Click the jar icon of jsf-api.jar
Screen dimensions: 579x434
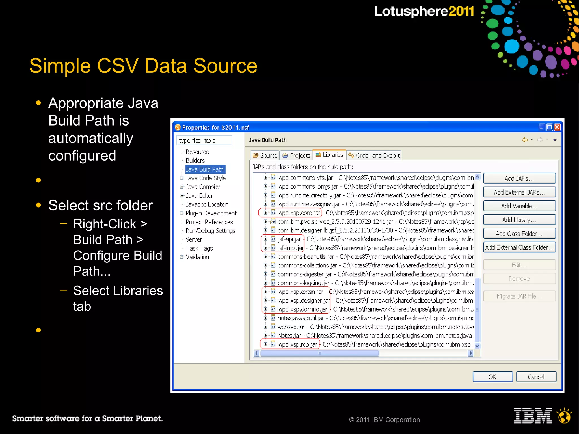coord(273,239)
